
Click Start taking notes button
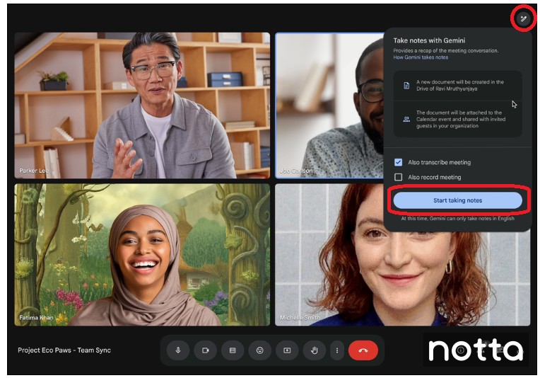[x=457, y=200]
